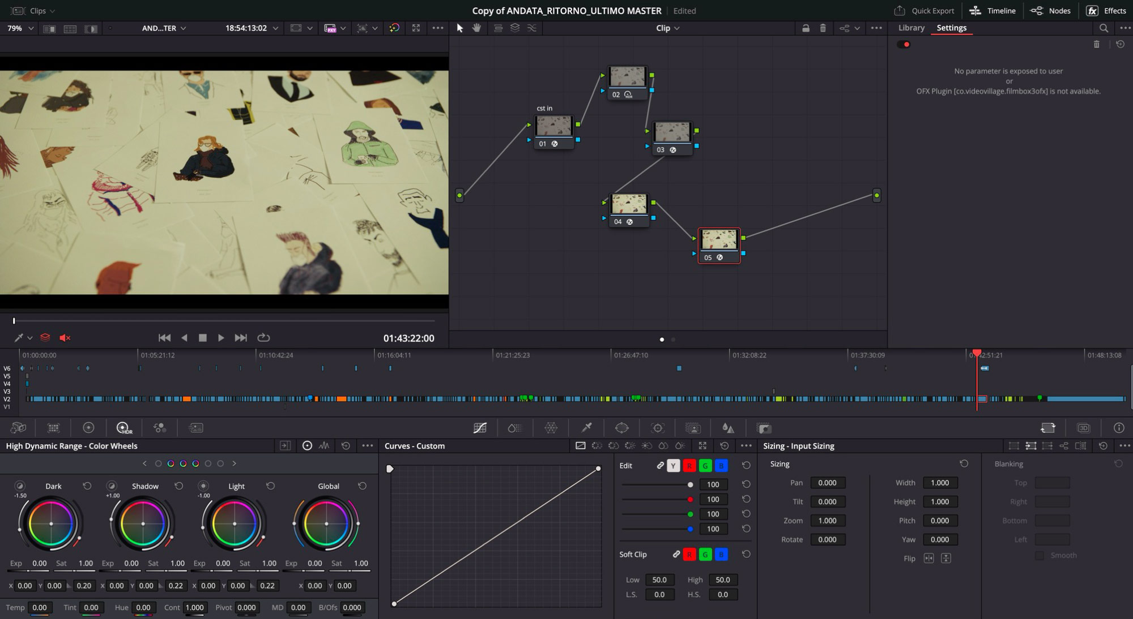Screen dimensions: 1133x619
Task: Open the RGB Mixer palette
Action: click(x=159, y=428)
